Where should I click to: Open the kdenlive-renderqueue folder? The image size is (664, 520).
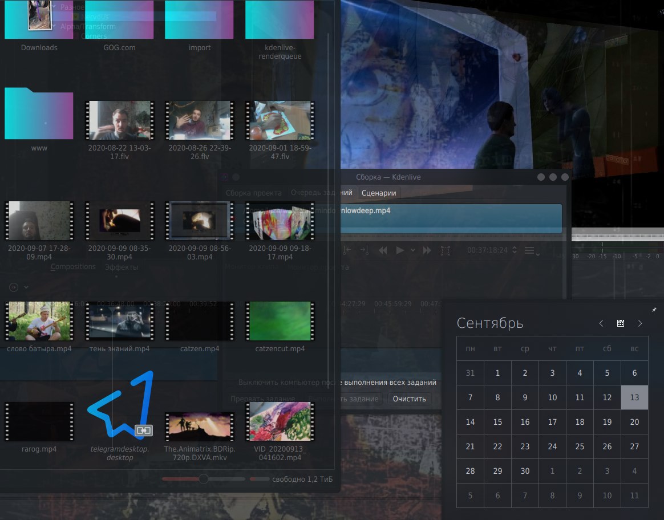point(280,30)
